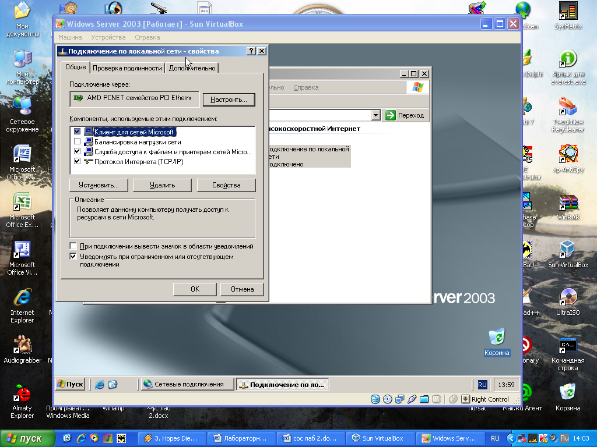Click VirtualBox USB devices status icon

click(x=412, y=399)
